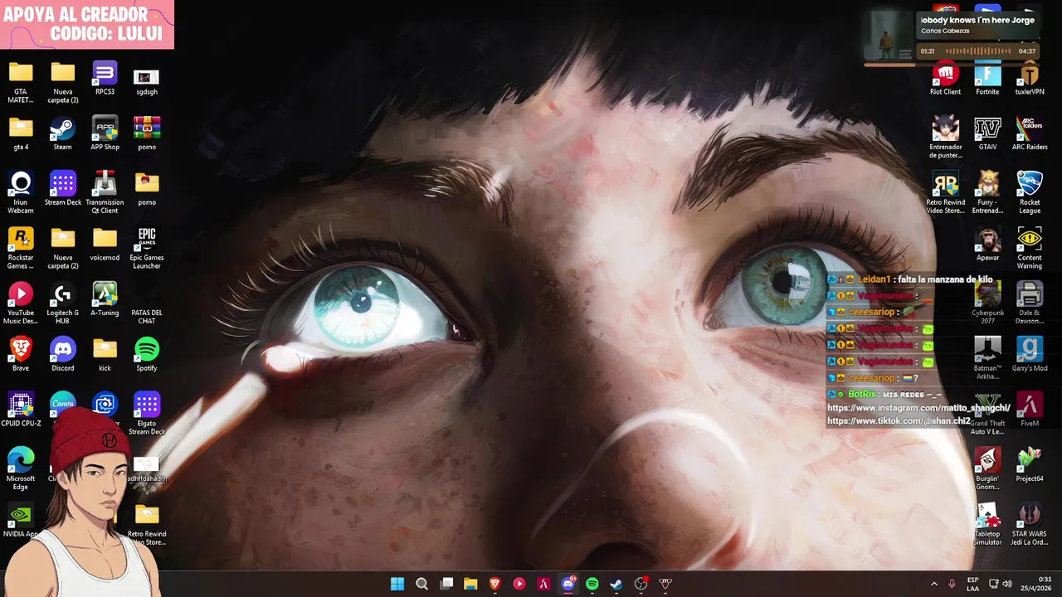Image resolution: width=1062 pixels, height=597 pixels.
Task: Launch tuxlerVPN
Action: coord(1030,79)
